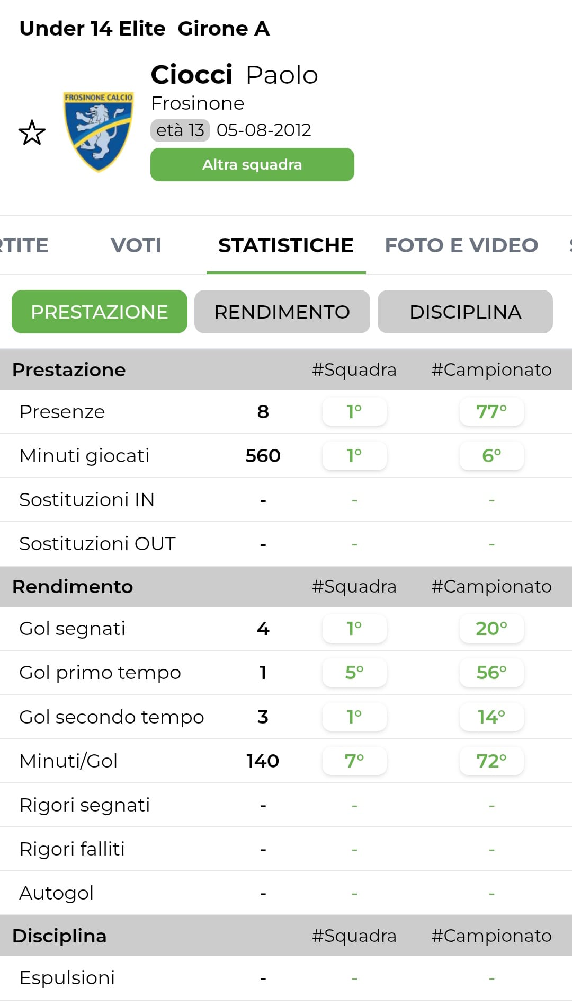This screenshot has width=572, height=1005.
Task: Open the Minuti giocati 6° championship badge
Action: tap(491, 456)
